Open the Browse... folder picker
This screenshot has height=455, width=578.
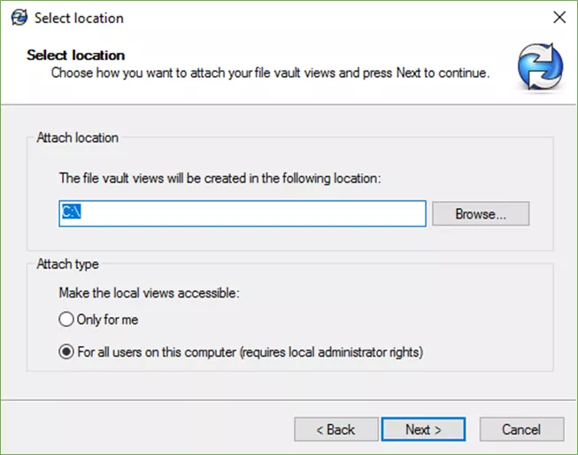pyautogui.click(x=480, y=213)
